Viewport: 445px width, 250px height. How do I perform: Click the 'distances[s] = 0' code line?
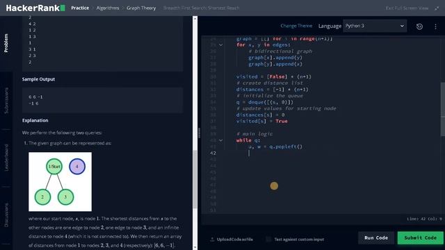[x=260, y=115]
